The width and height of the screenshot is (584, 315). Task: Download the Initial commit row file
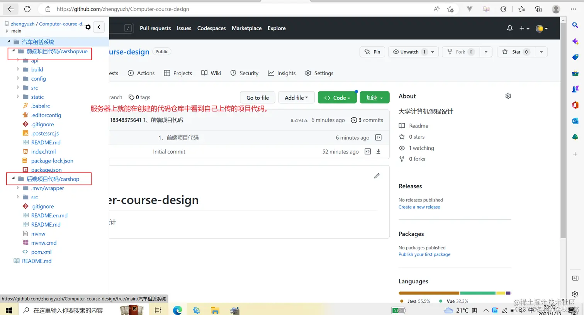(379, 151)
